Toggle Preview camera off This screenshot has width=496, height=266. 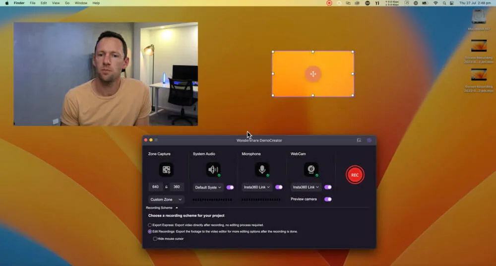tap(328, 199)
